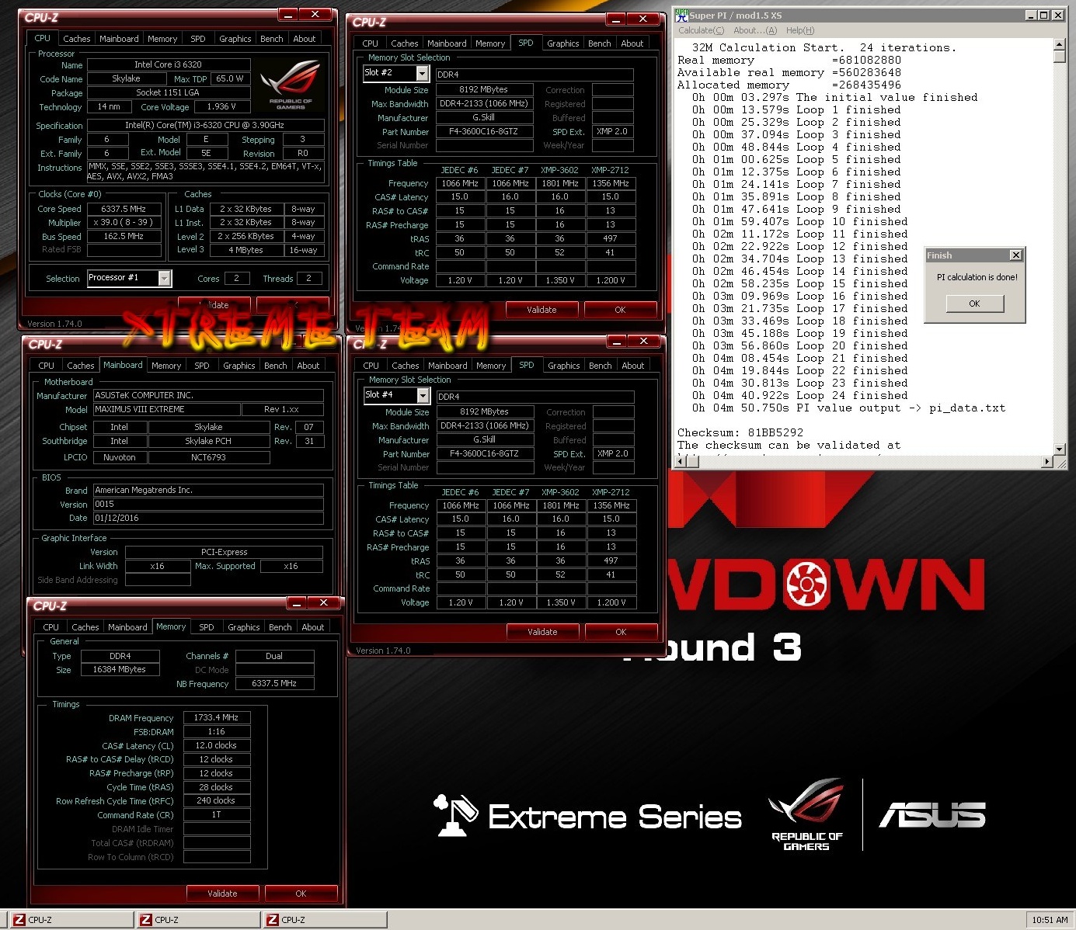Switch to CPU tab in the motherboard CPU-Z window
The image size is (1076, 930).
[47, 366]
